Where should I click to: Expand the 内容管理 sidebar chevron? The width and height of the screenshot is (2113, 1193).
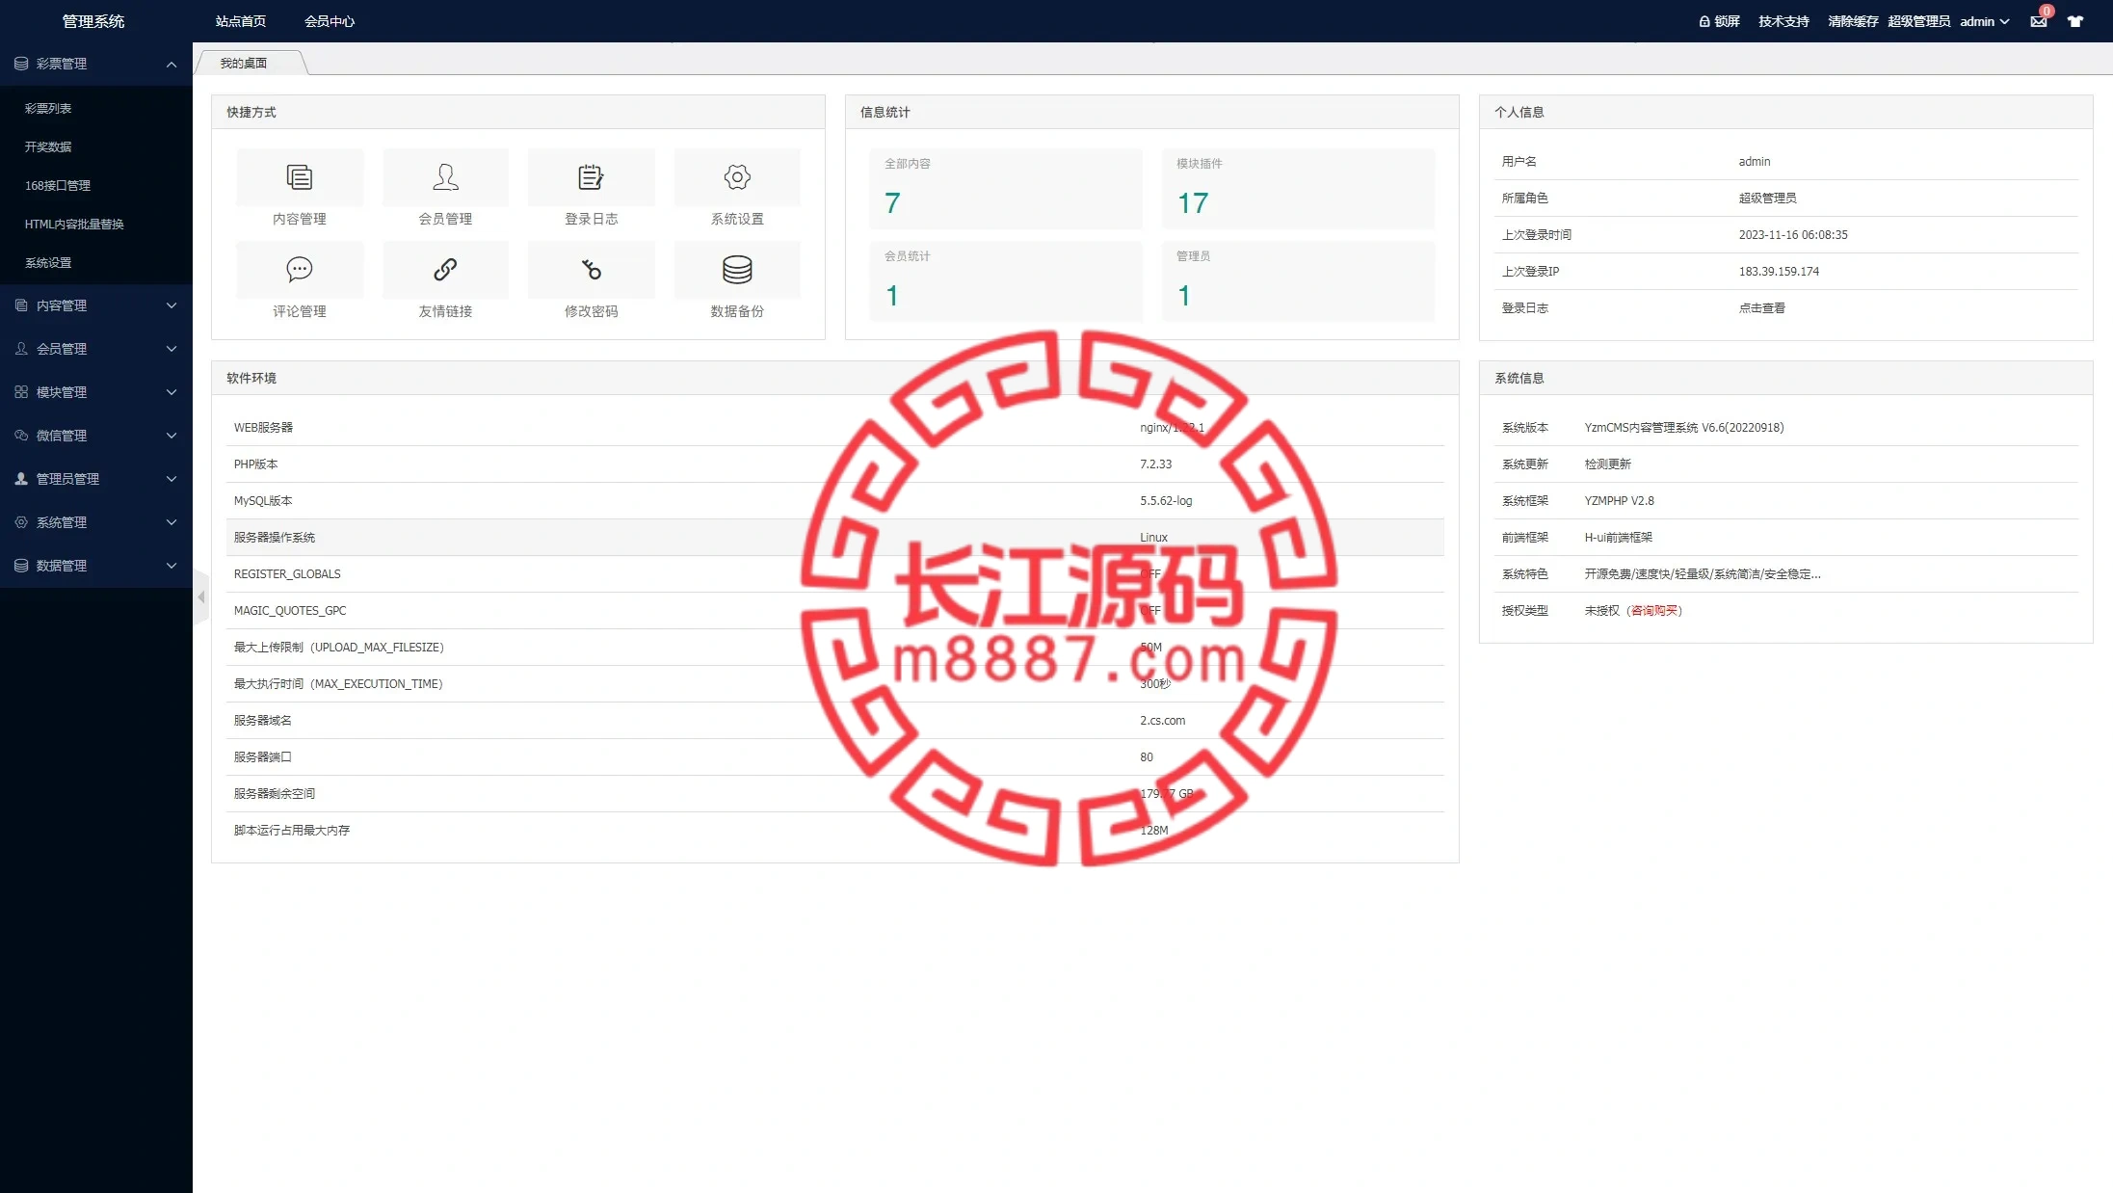(172, 305)
